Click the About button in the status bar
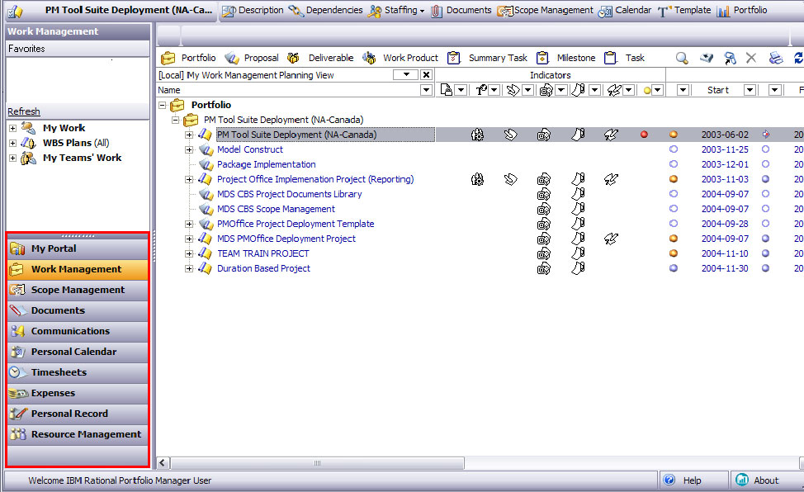The width and height of the screenshot is (804, 492). pyautogui.click(x=765, y=480)
